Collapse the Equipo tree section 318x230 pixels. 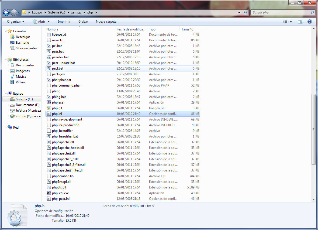pos(6,94)
